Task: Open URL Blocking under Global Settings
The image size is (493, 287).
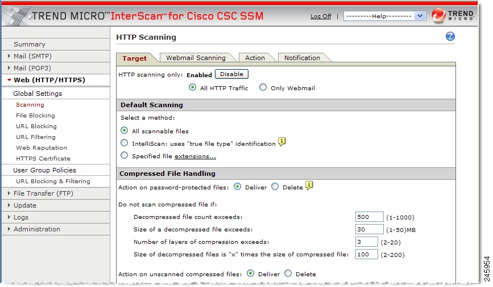Action: [x=36, y=126]
